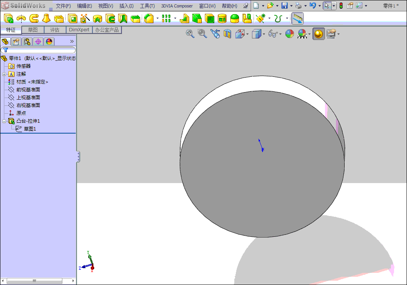Click the Undo arrow icon
Image resolution: width=407 pixels, height=285 pixels.
click(313, 5)
